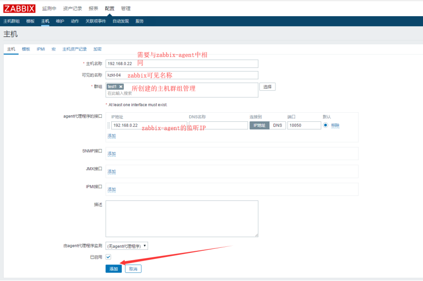Focus the 可见的名称 visible name field

tap(182, 75)
